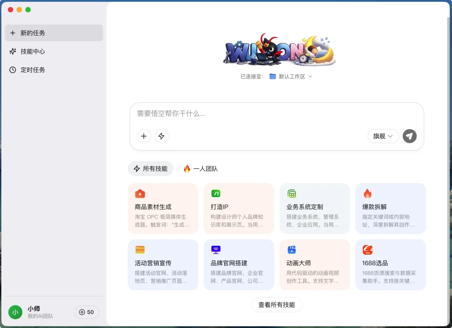Screen dimensions: 452x328
Task: Expand the 旗舰 model selector
Action: click(x=383, y=136)
